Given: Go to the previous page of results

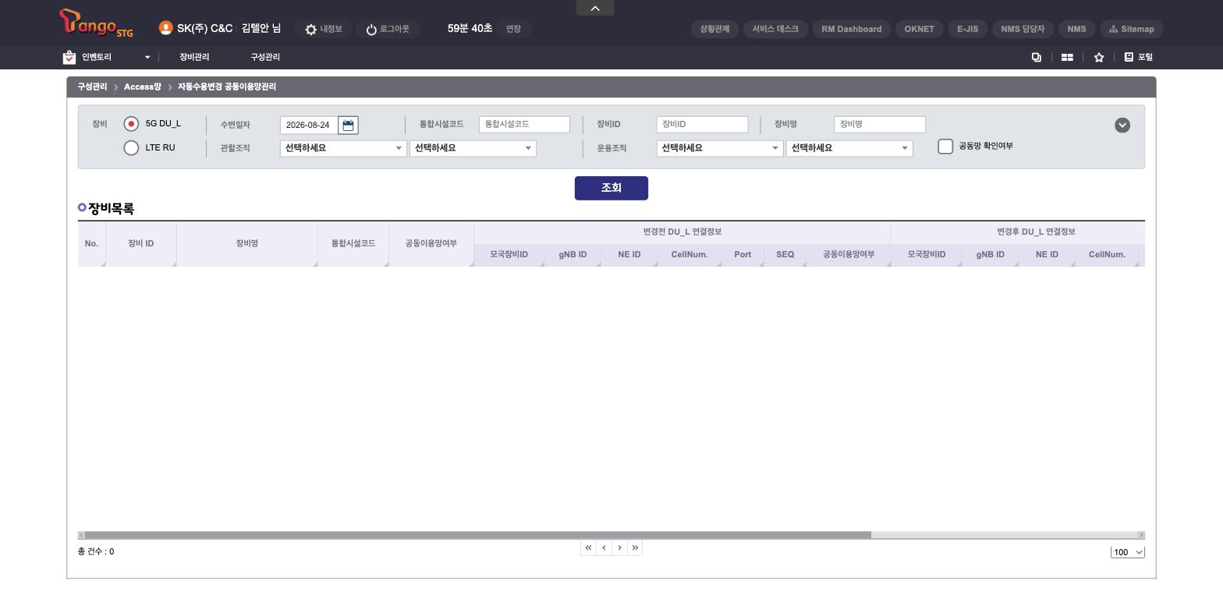Looking at the screenshot, I should pos(604,547).
